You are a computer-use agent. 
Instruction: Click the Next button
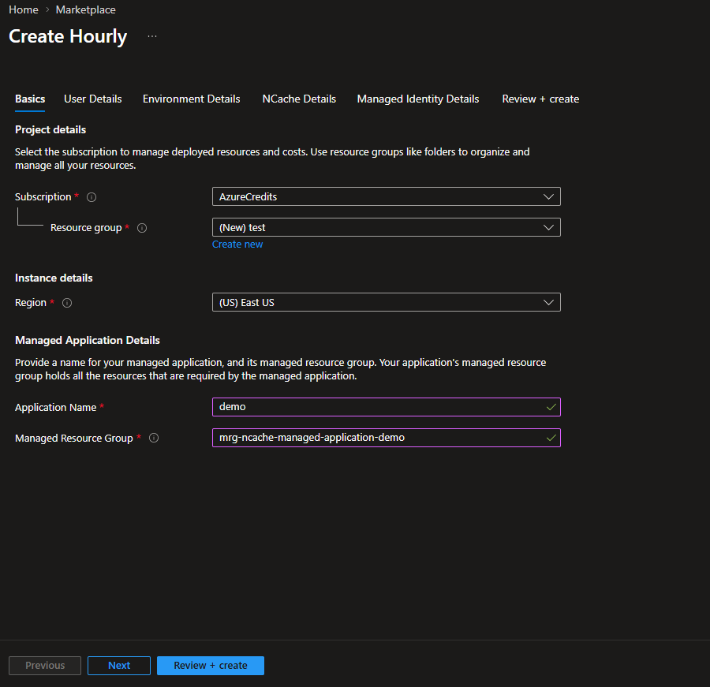click(x=119, y=665)
